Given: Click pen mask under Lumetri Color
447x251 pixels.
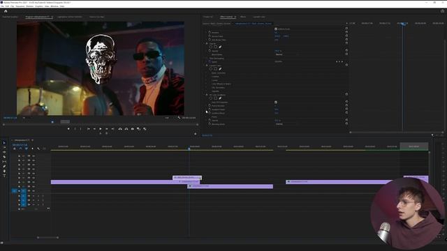Looking at the screenshot, I should click(220, 69).
